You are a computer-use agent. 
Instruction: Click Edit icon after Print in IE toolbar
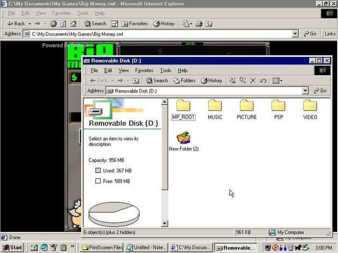(x=209, y=23)
